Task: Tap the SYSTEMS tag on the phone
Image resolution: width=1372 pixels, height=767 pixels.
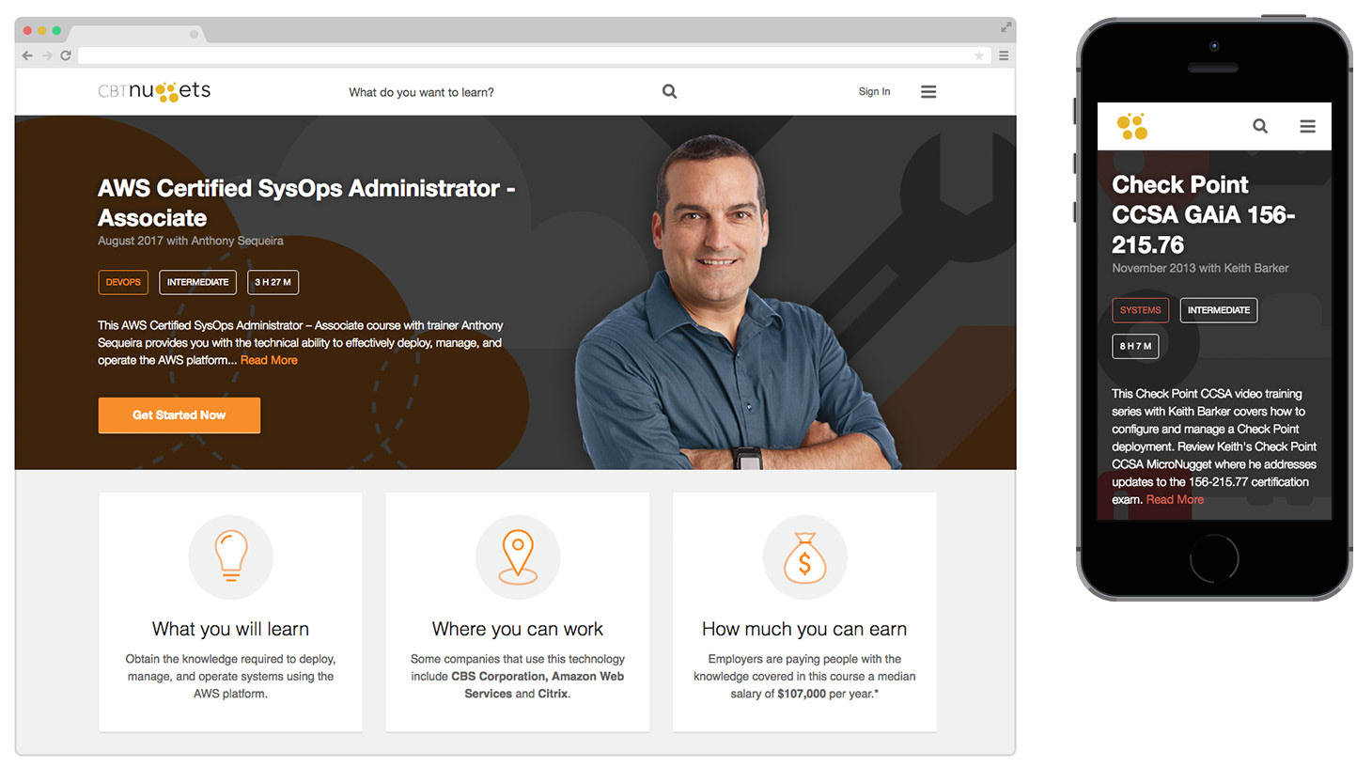Action: pyautogui.click(x=1140, y=310)
